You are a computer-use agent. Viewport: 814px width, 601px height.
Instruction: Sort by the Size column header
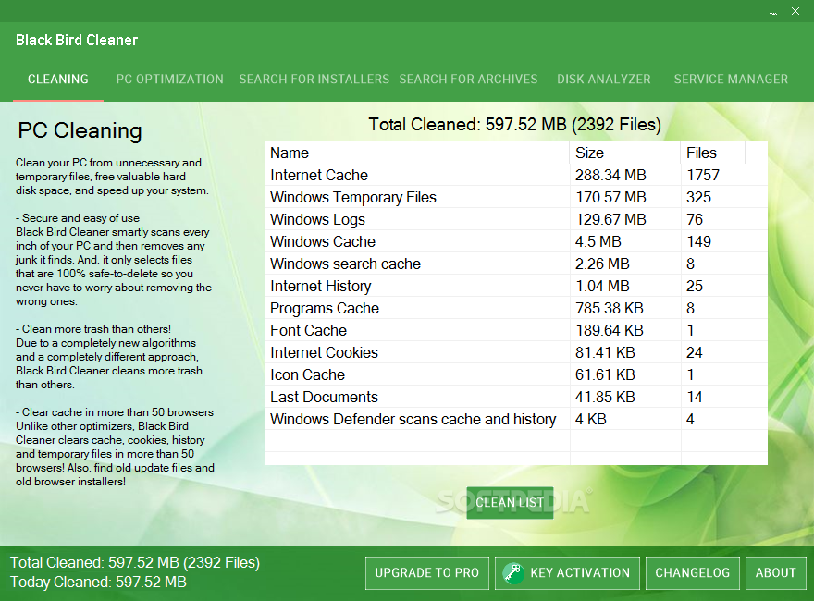(625, 153)
